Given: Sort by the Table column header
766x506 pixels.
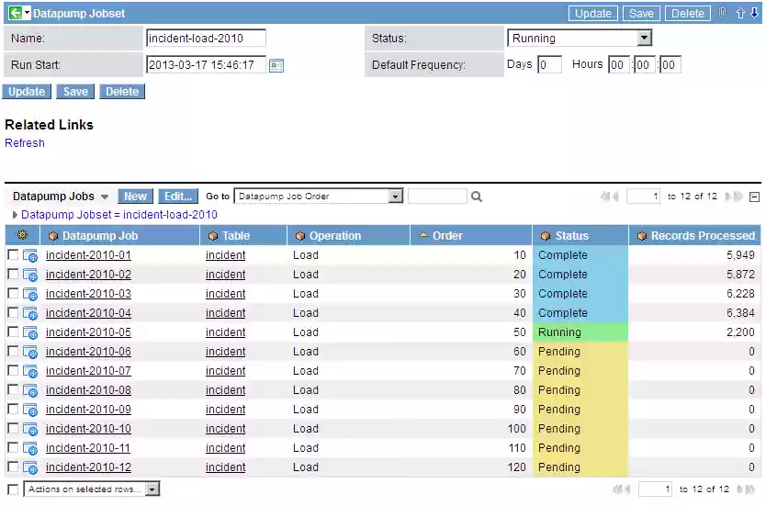Looking at the screenshot, I should point(236,236).
